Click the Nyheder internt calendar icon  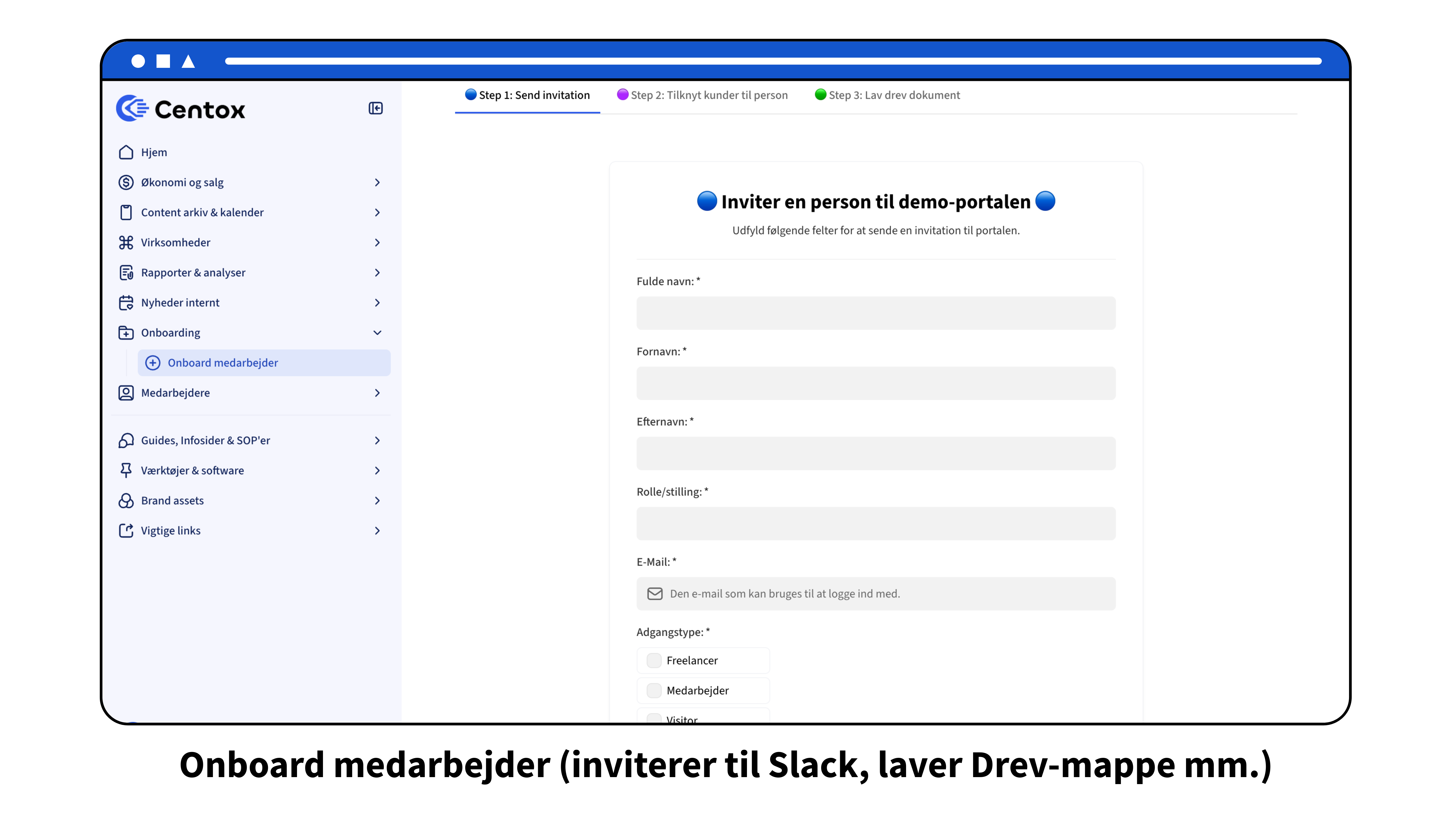[x=126, y=303]
